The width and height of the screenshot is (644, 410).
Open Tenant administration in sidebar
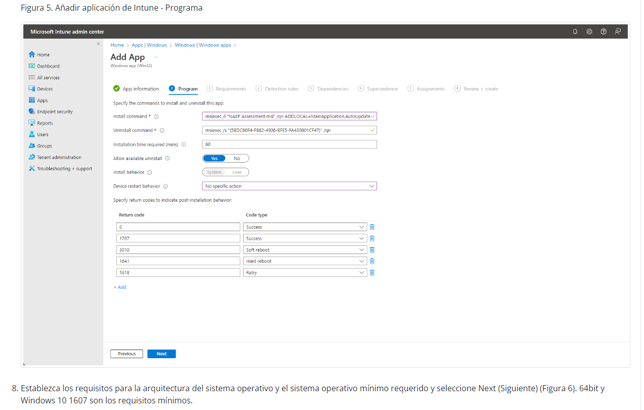point(59,157)
